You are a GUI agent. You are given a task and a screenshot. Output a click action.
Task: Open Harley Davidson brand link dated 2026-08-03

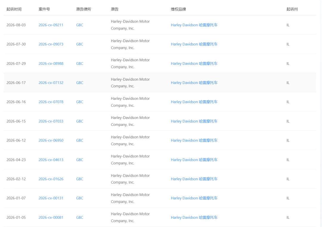pyautogui.click(x=194, y=25)
